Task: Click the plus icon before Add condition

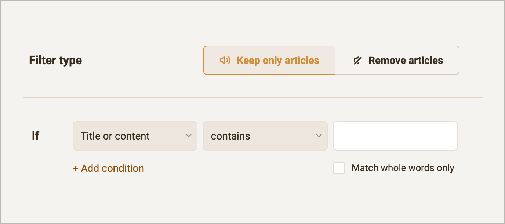Action: 75,168
